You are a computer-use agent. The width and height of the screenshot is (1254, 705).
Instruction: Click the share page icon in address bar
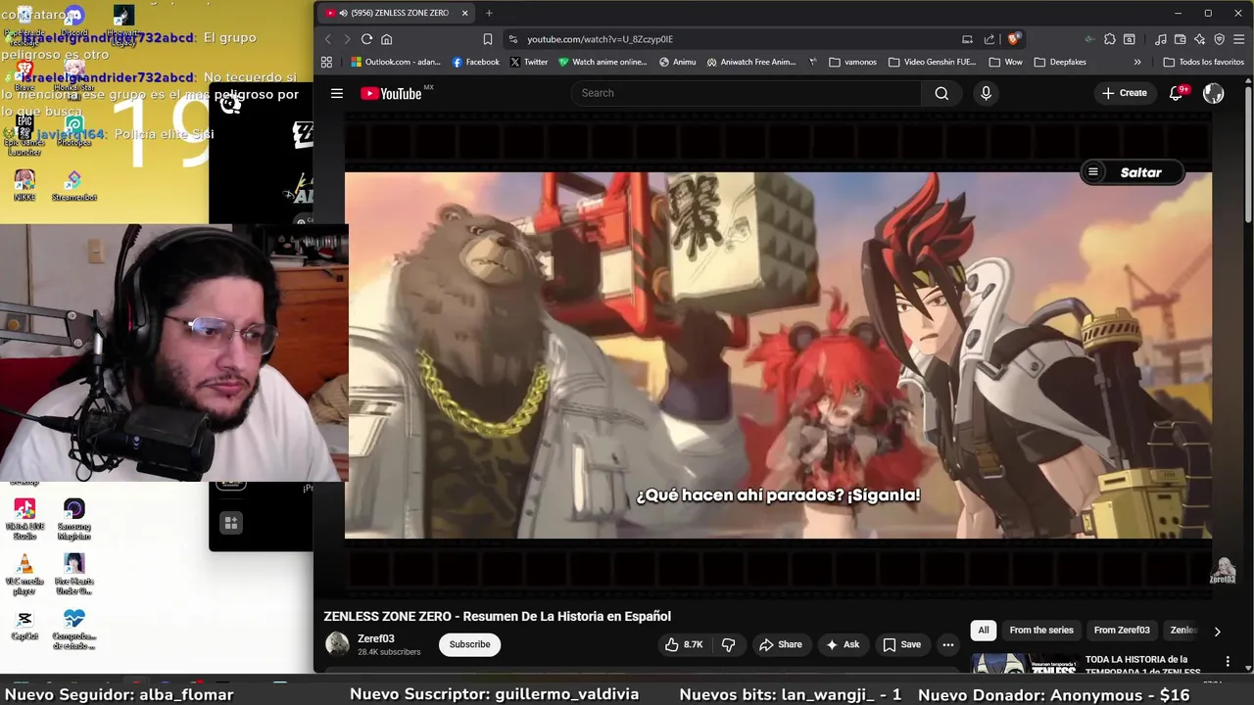989,39
